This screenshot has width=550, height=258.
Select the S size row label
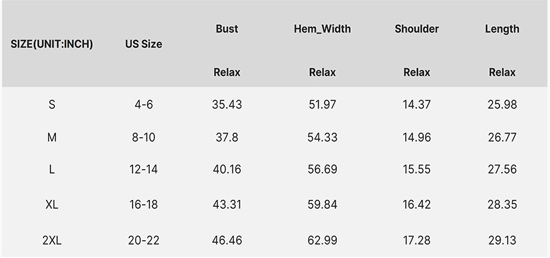(52, 104)
